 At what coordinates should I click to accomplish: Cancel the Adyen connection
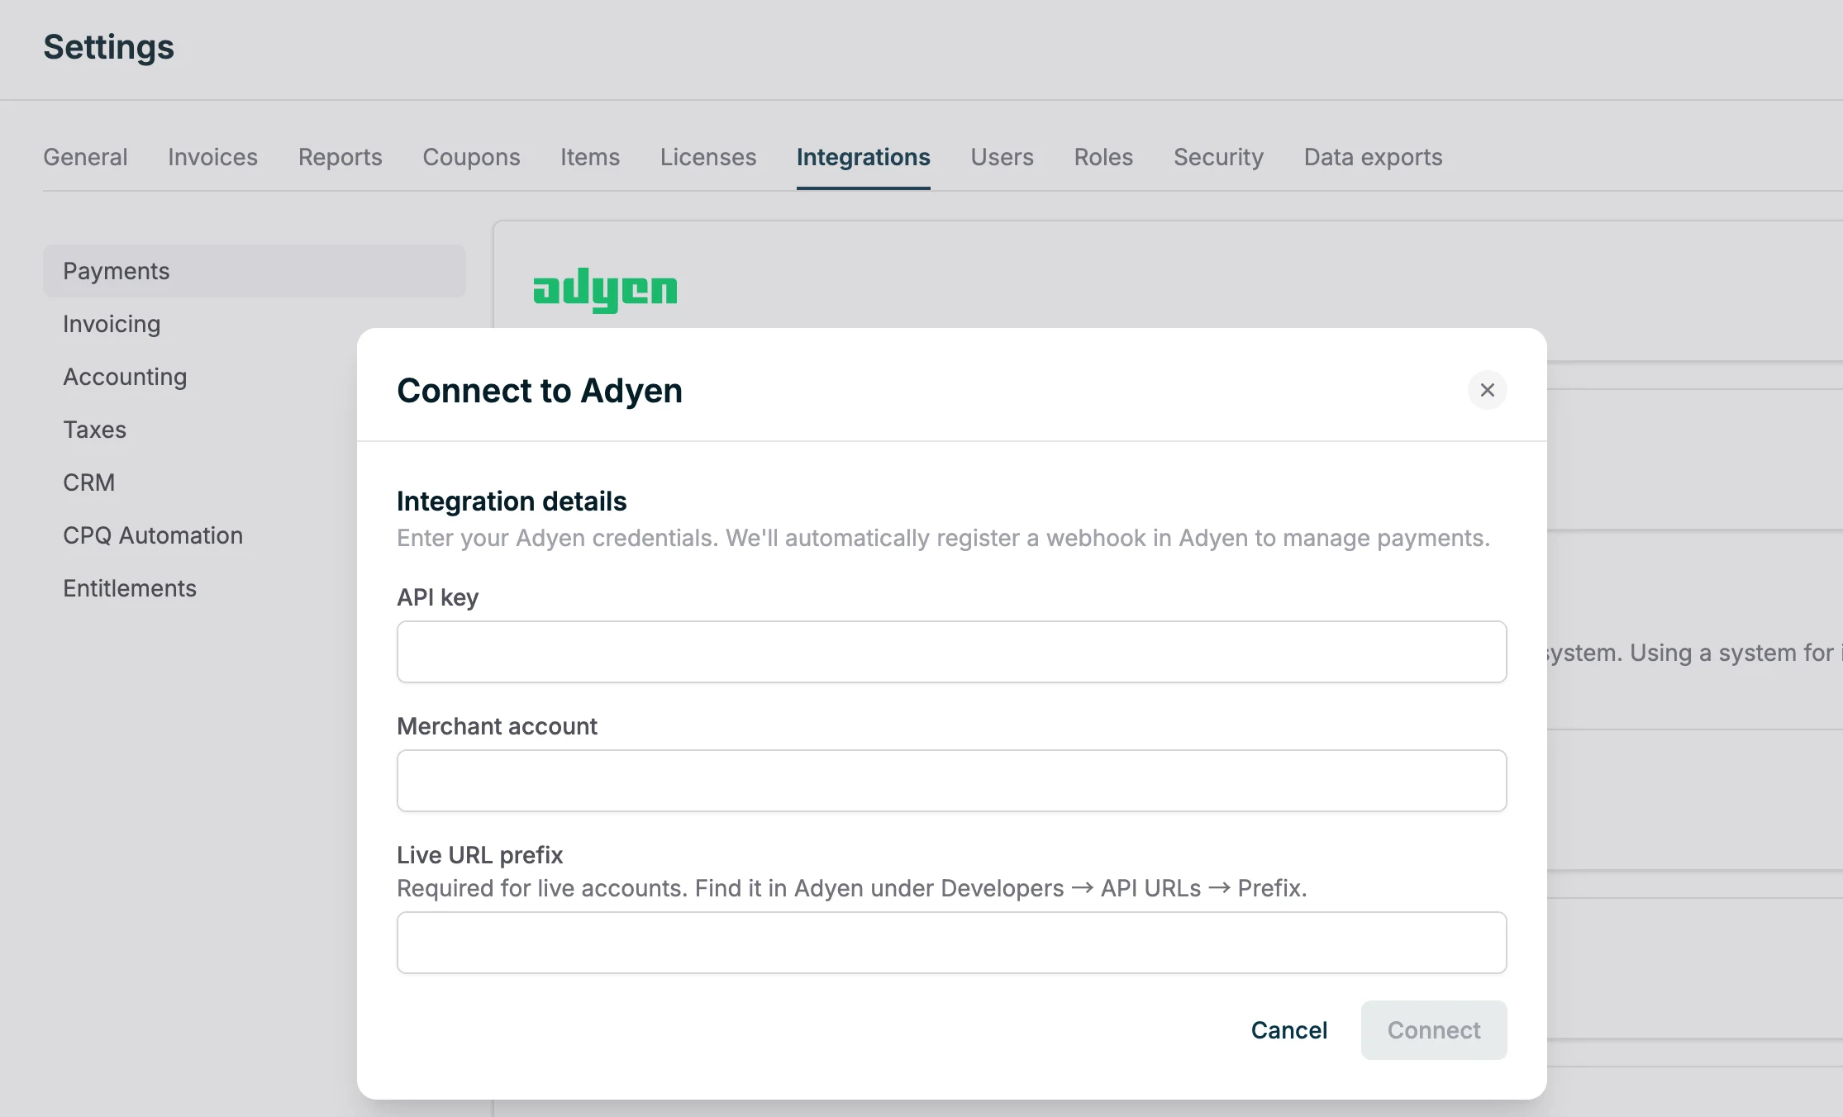coord(1288,1030)
